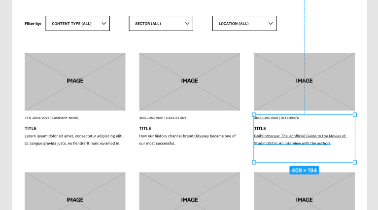Image resolution: width=378 pixels, height=210 pixels.
Task: Open the Location (All) filter dropdown
Action: click(244, 23)
